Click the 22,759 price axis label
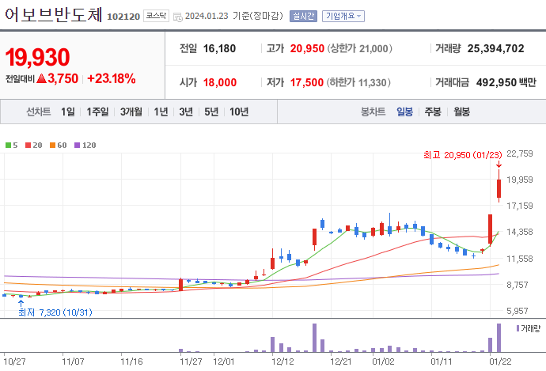The image size is (546, 371). pyautogui.click(x=520, y=153)
